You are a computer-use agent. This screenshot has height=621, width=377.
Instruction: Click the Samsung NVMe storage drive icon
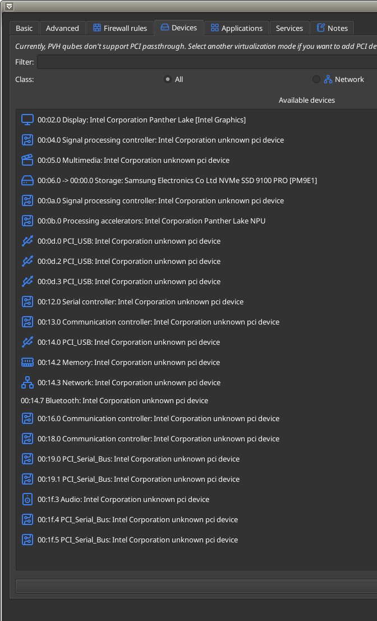27,180
